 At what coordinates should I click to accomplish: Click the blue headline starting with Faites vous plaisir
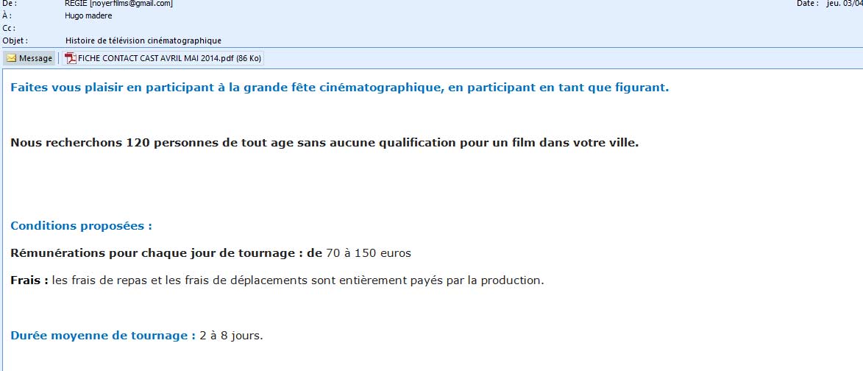pyautogui.click(x=339, y=88)
